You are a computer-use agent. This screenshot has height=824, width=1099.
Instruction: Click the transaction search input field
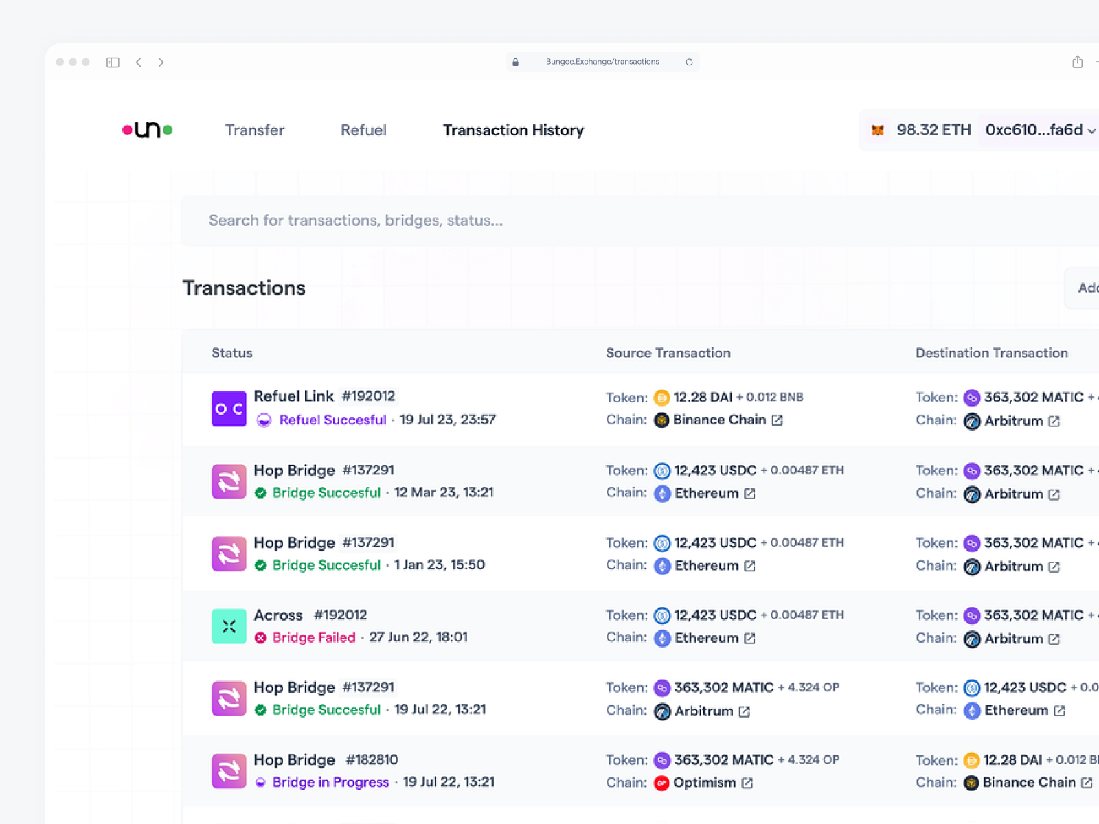[481, 220]
